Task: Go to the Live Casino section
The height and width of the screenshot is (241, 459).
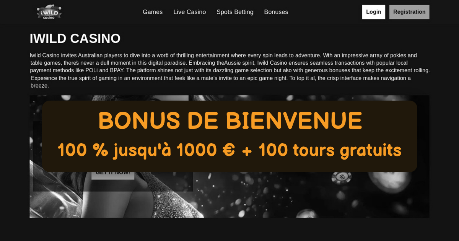Action: [x=189, y=12]
